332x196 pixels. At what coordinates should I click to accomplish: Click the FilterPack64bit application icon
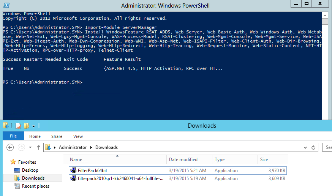73,171
